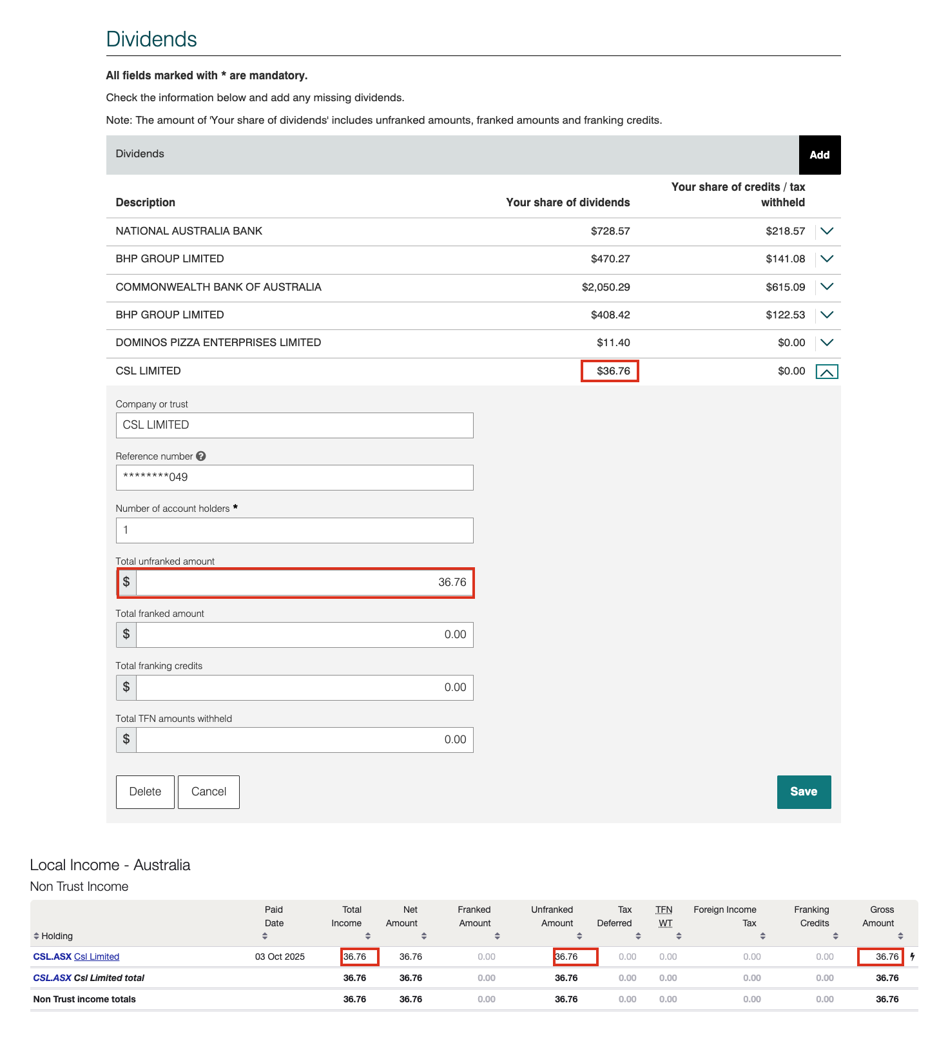Select the "$615.09" credits value
The height and width of the screenshot is (1041, 948).
[786, 287]
